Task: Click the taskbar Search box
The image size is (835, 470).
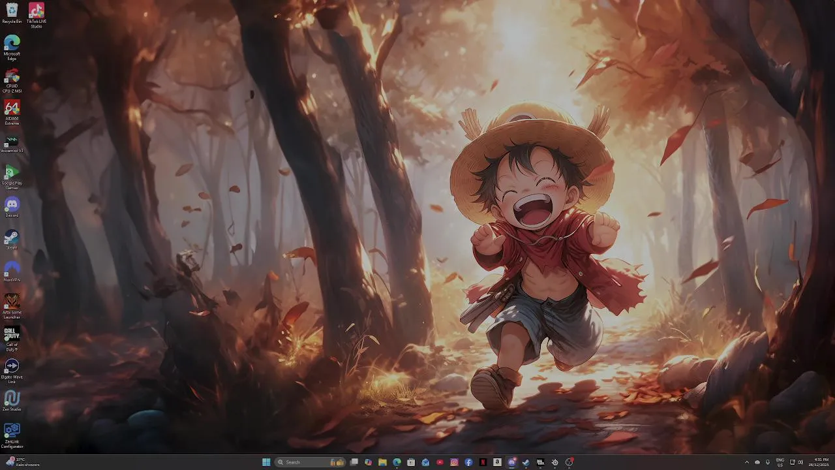Action: (310, 462)
